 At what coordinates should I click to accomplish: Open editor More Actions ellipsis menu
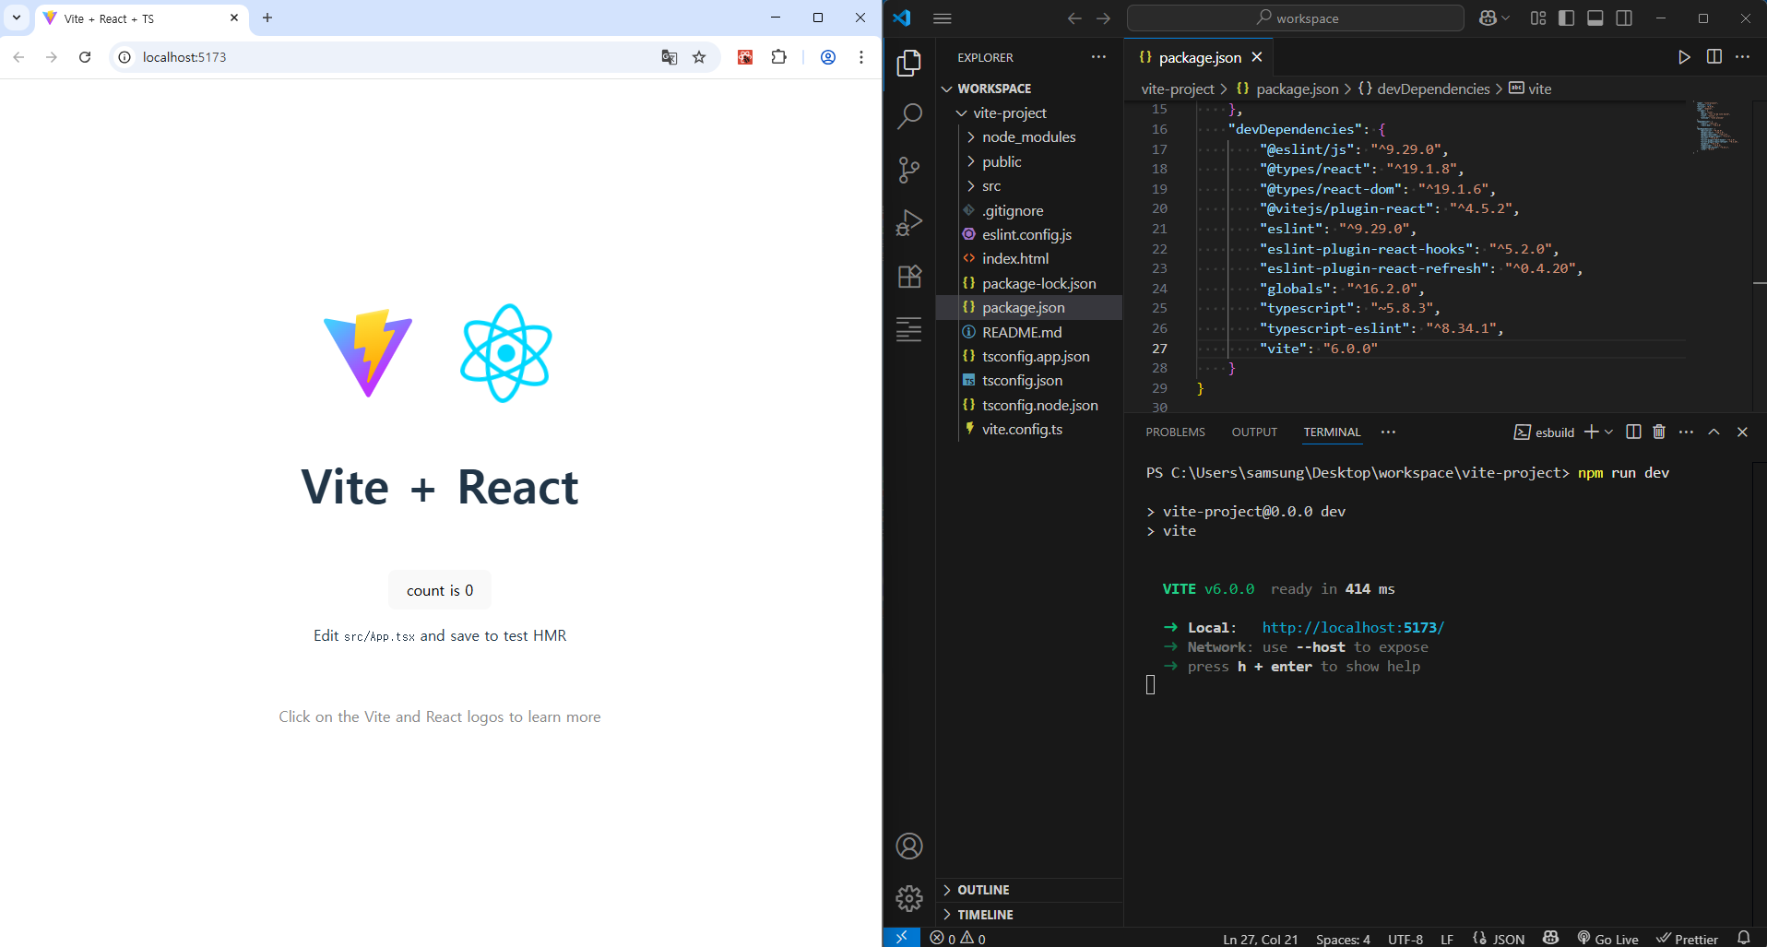pos(1742,57)
